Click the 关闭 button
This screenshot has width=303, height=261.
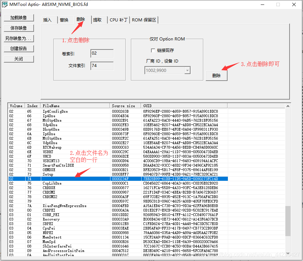(x=19, y=59)
